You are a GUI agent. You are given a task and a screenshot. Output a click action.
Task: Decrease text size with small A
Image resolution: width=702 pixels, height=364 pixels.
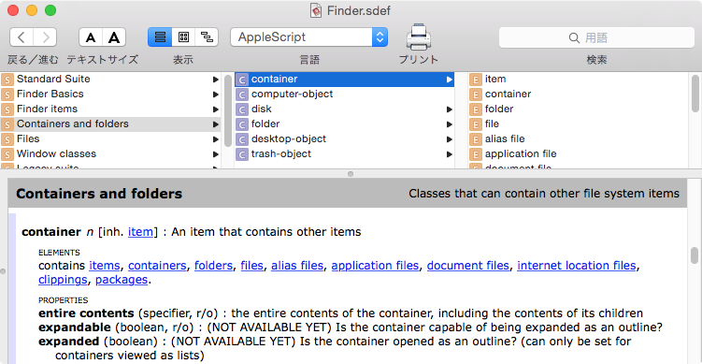[x=91, y=37]
